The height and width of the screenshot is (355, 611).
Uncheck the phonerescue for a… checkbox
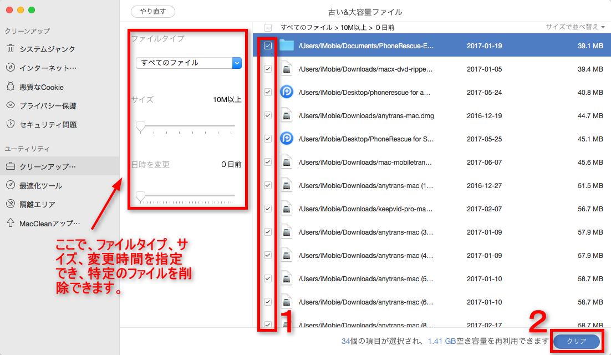click(268, 92)
